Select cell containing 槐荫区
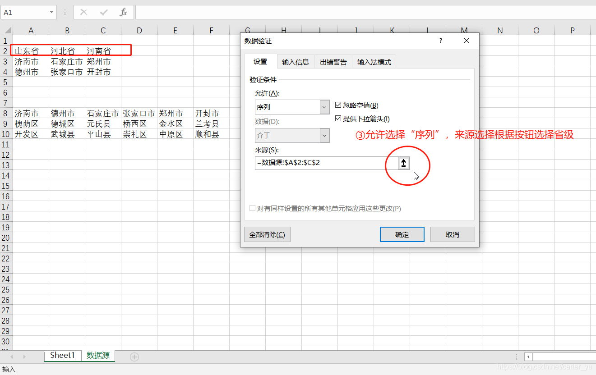Image resolution: width=596 pixels, height=375 pixels. pyautogui.click(x=31, y=123)
